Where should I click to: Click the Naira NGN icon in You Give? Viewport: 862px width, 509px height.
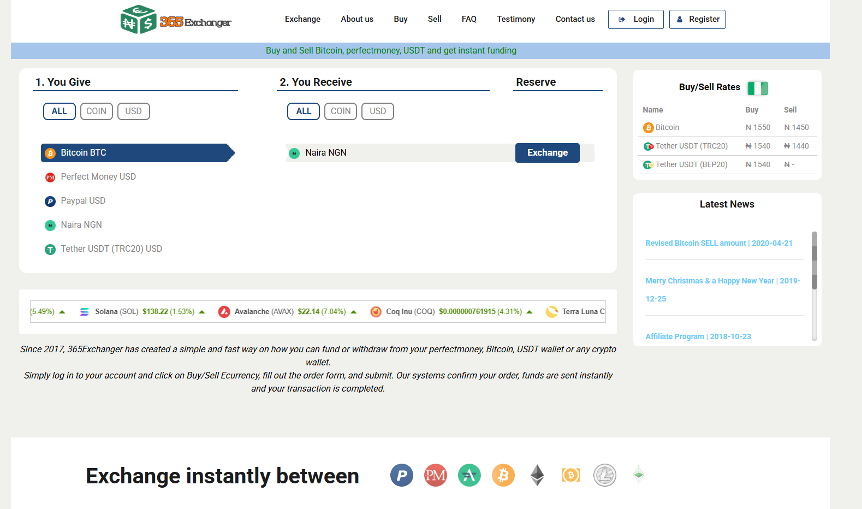coord(50,226)
